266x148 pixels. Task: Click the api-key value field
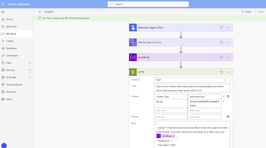(x=204, y=103)
